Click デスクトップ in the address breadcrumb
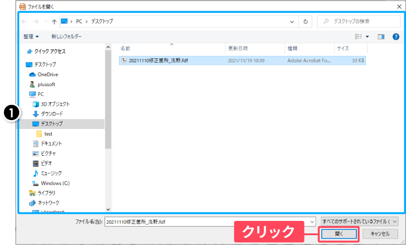This screenshot has height=245, width=406. tap(102, 21)
